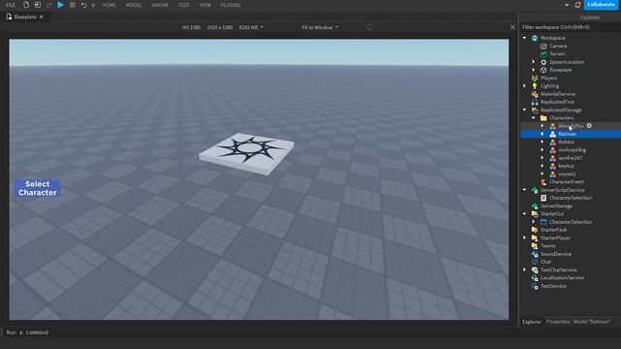Switch to the VIEW ribbon tab
The image size is (621, 349).
click(205, 5)
